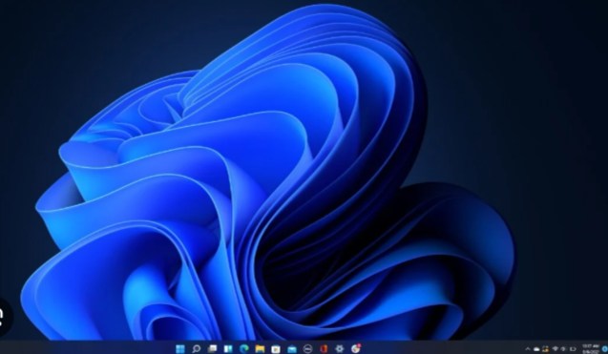Open the orange-dot tray app icon

[546, 349]
